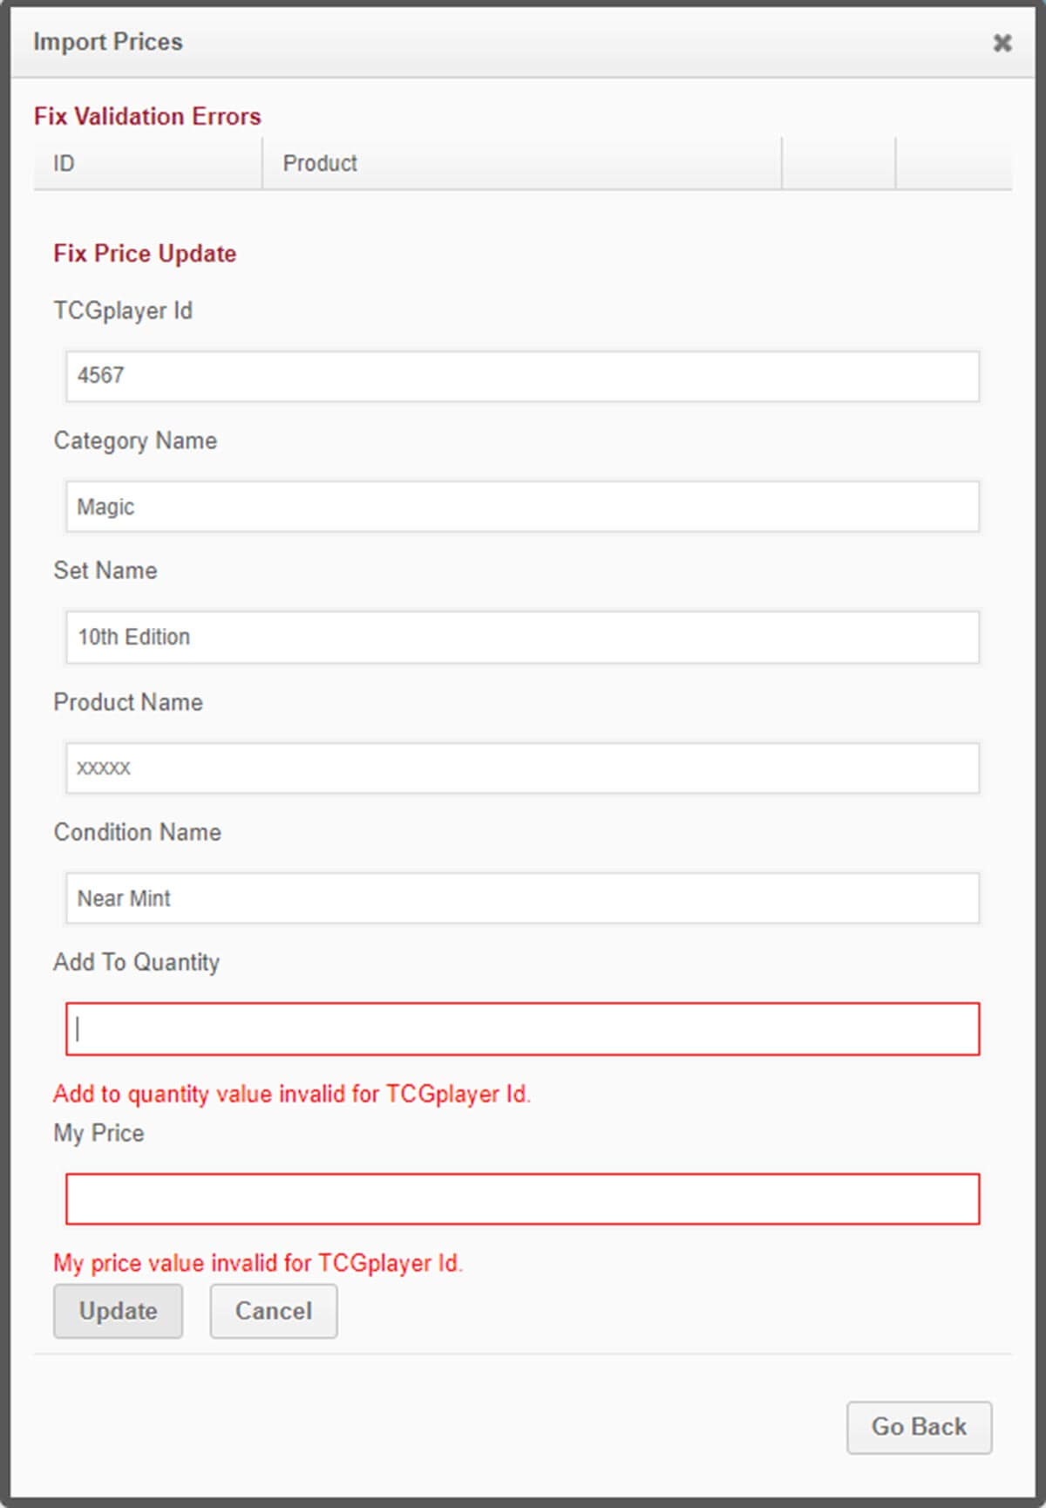This screenshot has height=1508, width=1046.
Task: Cancel the price update fix
Action: [x=273, y=1311]
